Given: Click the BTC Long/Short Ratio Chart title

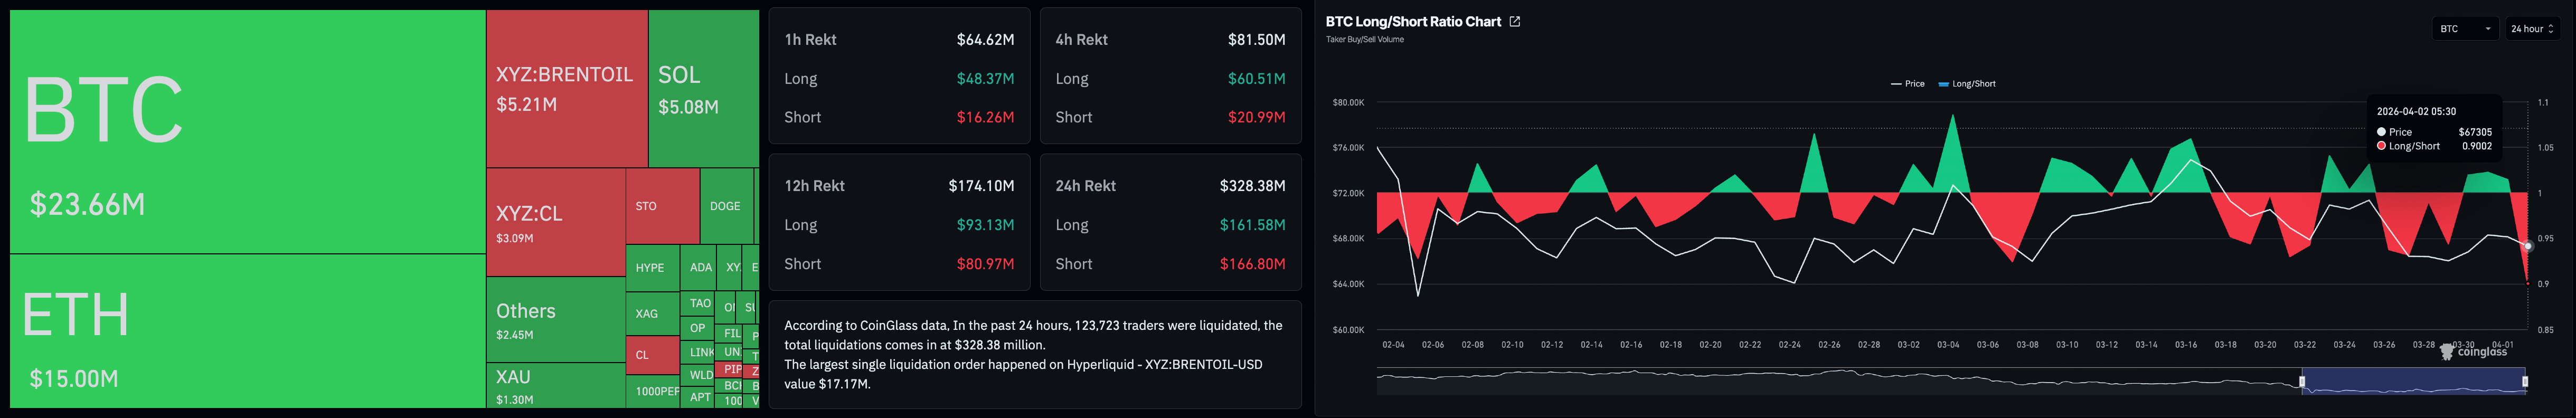Looking at the screenshot, I should coord(1412,22).
